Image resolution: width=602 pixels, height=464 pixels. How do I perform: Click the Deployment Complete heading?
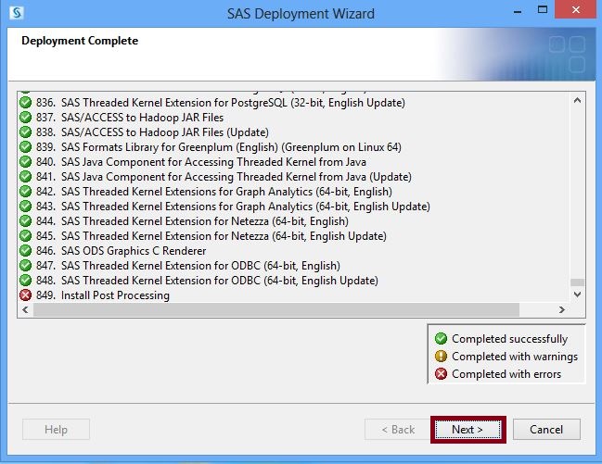coord(80,41)
